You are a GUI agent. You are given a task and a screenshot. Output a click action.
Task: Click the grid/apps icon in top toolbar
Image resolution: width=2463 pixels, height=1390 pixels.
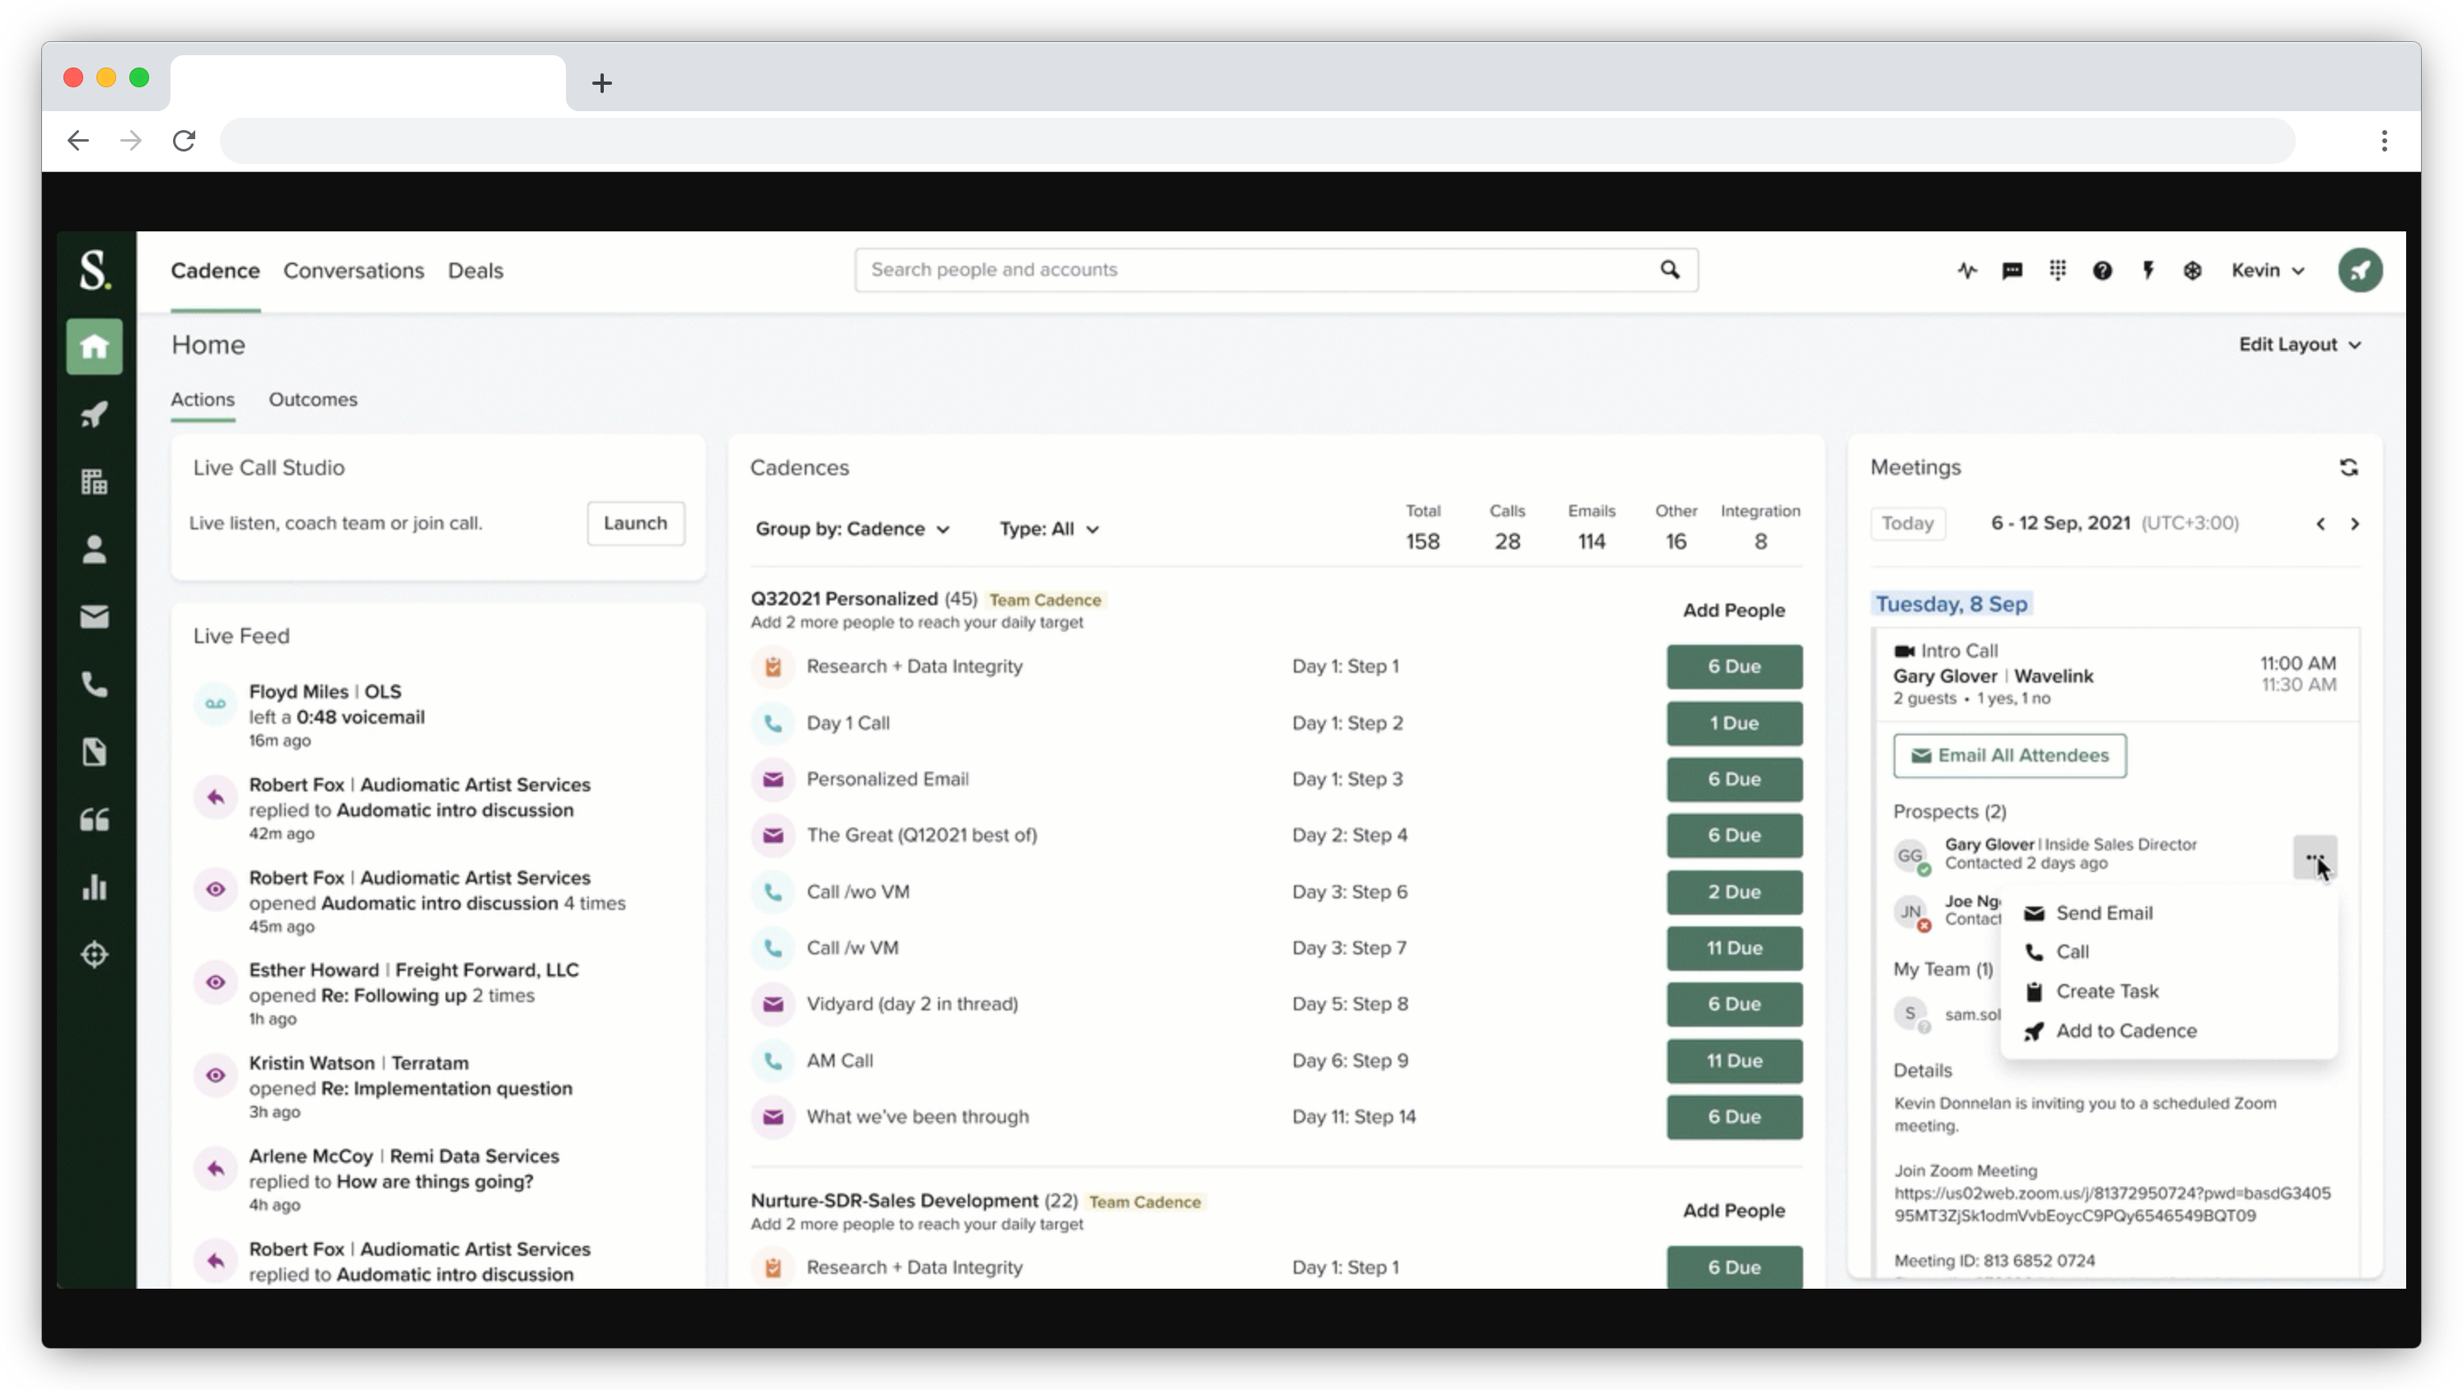click(x=2057, y=269)
